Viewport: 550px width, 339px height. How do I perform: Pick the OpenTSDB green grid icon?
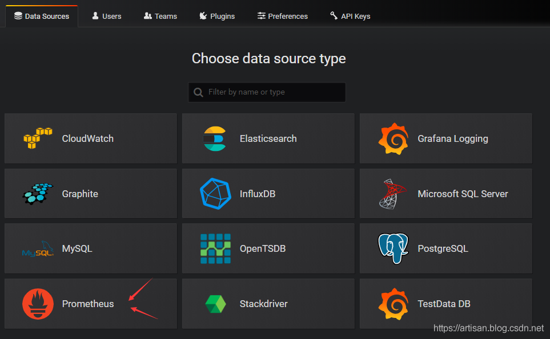click(x=215, y=249)
